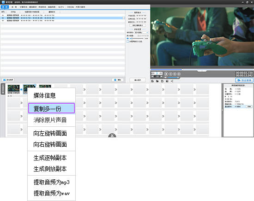The width and height of the screenshot is (254, 201).
Task: Choose 向右旋转画面 to rotate right
Action: tap(51, 144)
